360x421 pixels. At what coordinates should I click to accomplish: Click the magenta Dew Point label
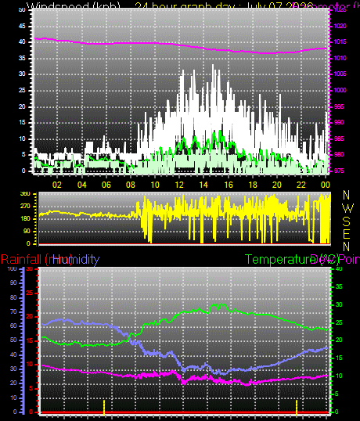[335, 260]
